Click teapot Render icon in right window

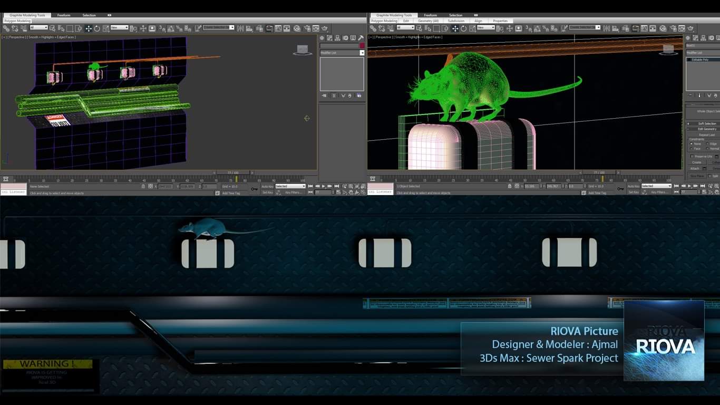(x=690, y=28)
